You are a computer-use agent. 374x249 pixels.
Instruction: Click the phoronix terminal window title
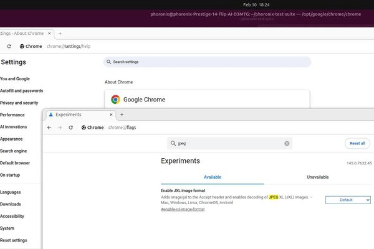coord(256,14)
